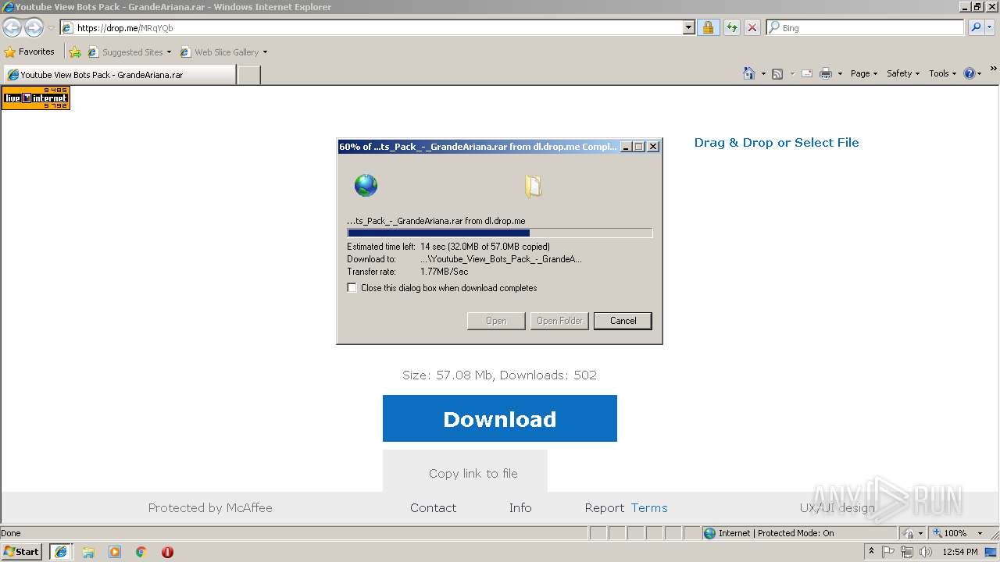Click Copy link to file
The image size is (1000, 562).
click(x=465, y=473)
